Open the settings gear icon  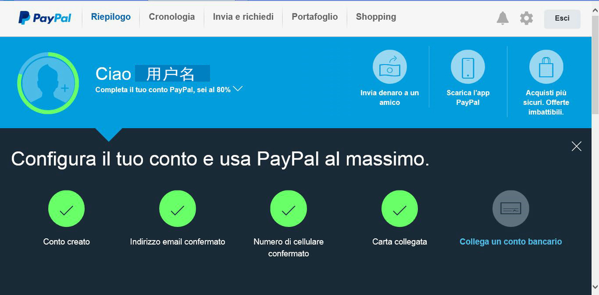(x=526, y=18)
